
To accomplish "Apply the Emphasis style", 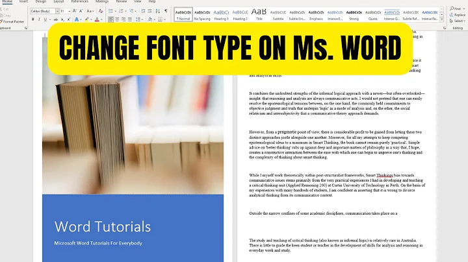I will 316,14.
